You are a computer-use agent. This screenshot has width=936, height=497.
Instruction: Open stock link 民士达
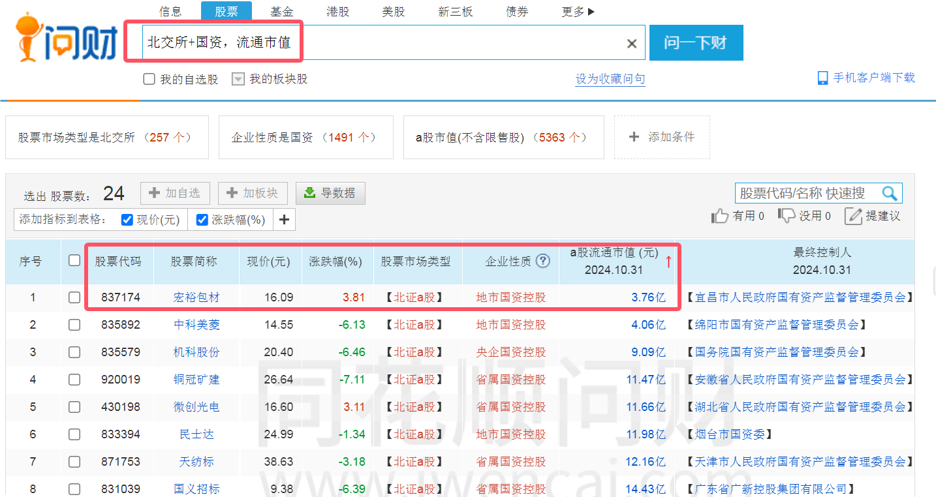[196, 434]
